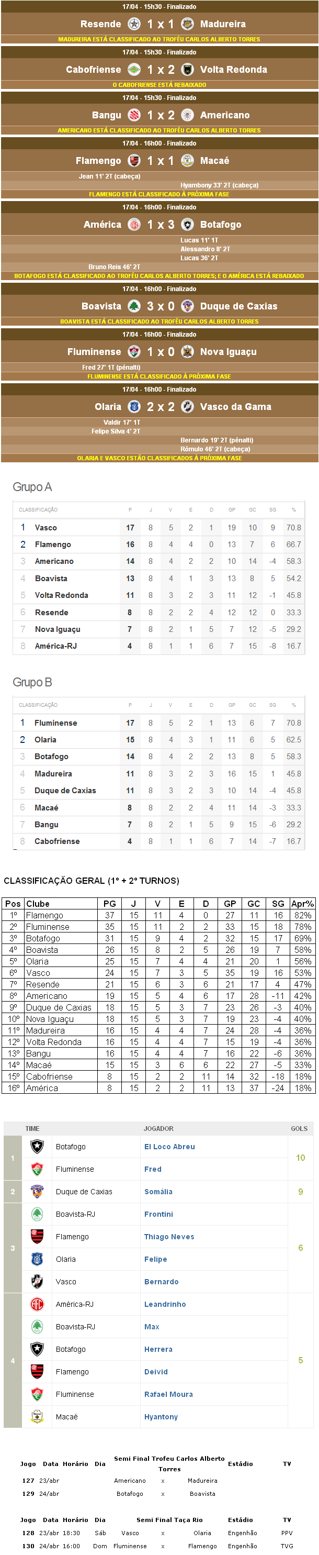
Task: Click the Resende crest beside the Madureira score
Action: tap(134, 24)
